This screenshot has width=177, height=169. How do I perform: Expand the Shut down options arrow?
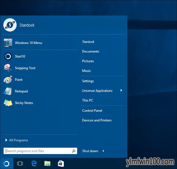tap(103, 151)
